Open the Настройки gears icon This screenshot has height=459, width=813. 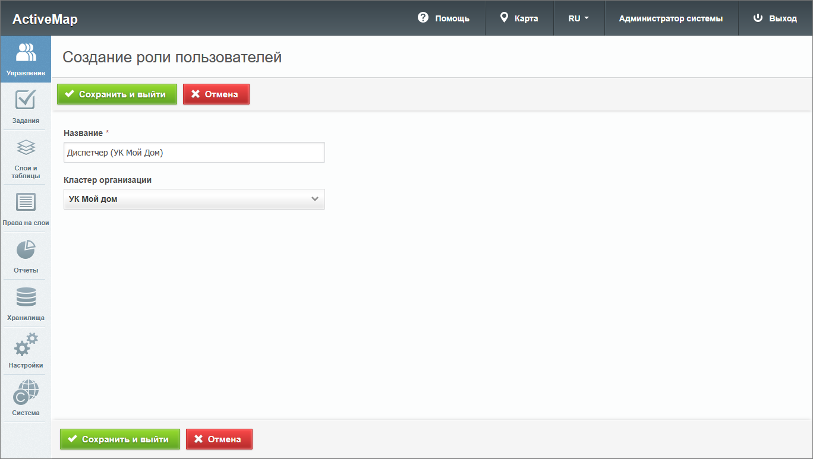[26, 345]
